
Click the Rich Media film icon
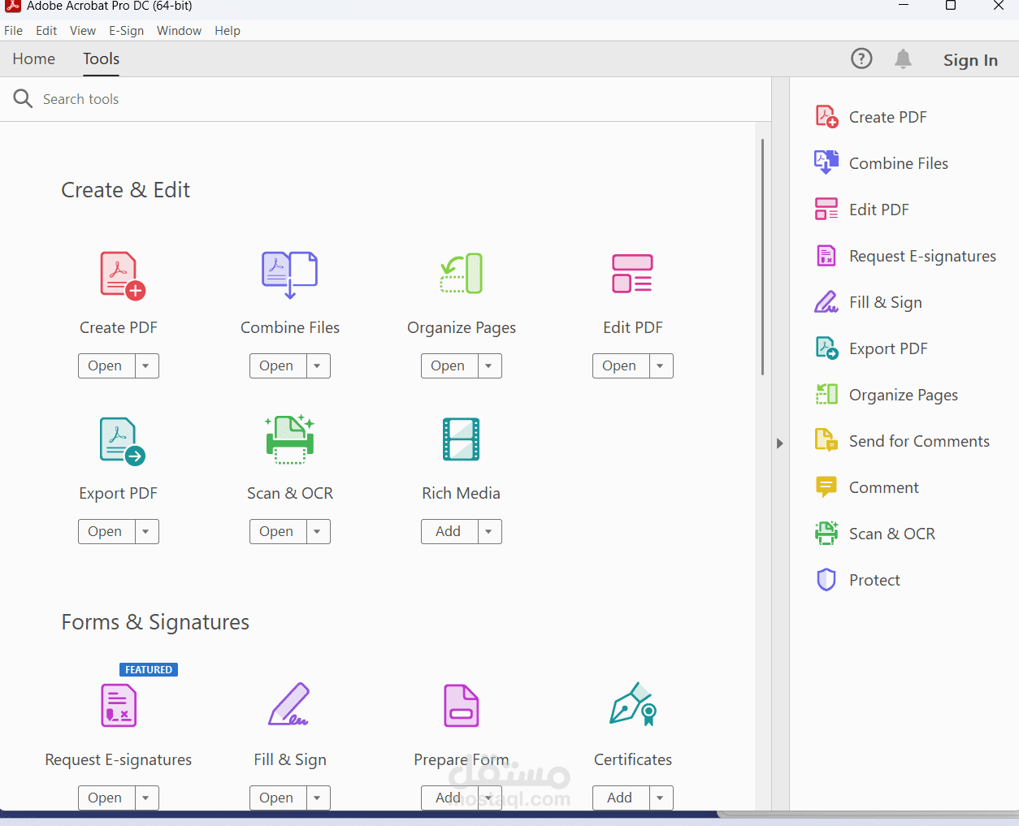[461, 439]
